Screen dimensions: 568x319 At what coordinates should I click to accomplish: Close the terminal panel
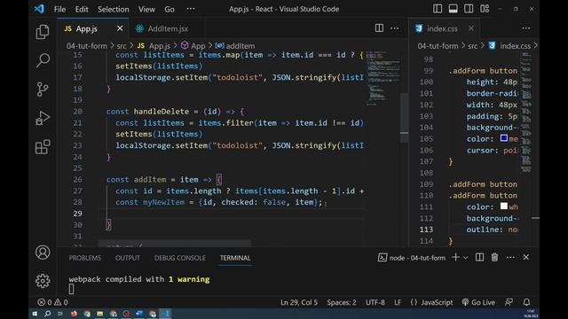click(526, 257)
